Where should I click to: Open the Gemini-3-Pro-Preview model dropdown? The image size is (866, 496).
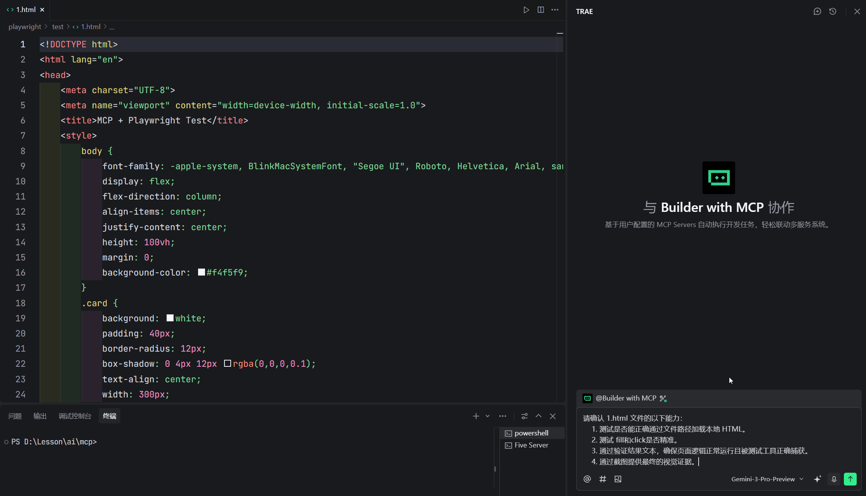(x=767, y=479)
